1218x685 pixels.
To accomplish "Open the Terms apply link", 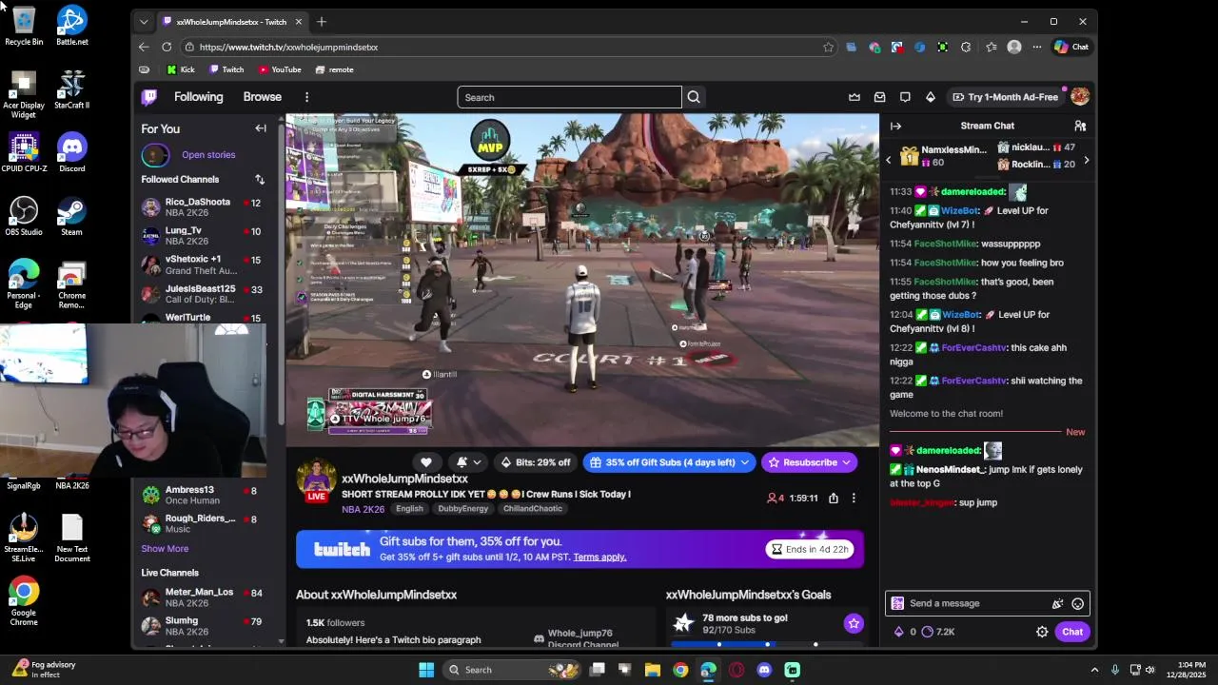I will 599,557.
